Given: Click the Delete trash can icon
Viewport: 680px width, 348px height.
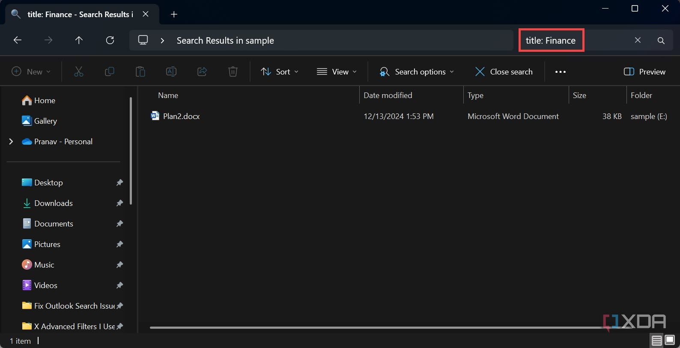Looking at the screenshot, I should coord(233,71).
